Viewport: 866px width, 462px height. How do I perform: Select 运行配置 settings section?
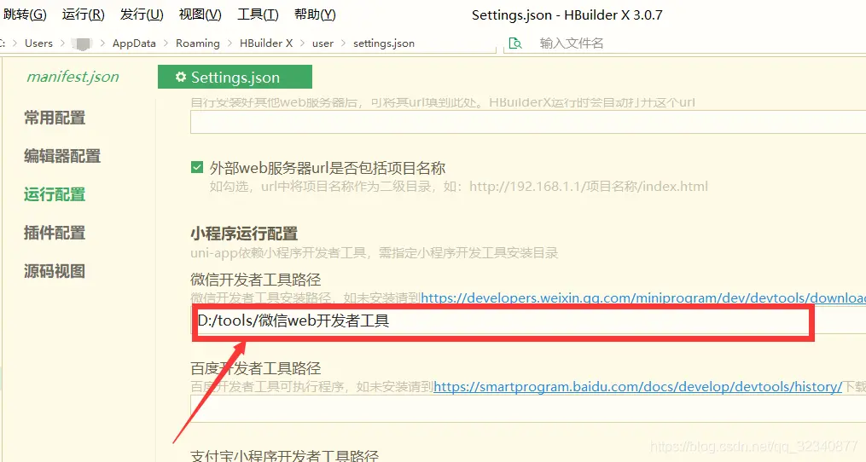[55, 194]
